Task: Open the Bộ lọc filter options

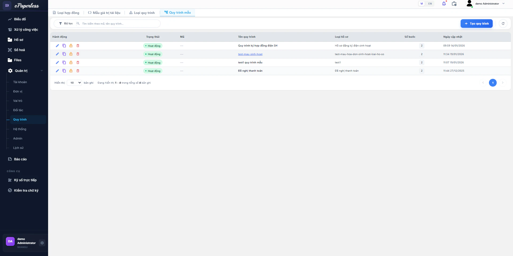Action: [x=66, y=24]
